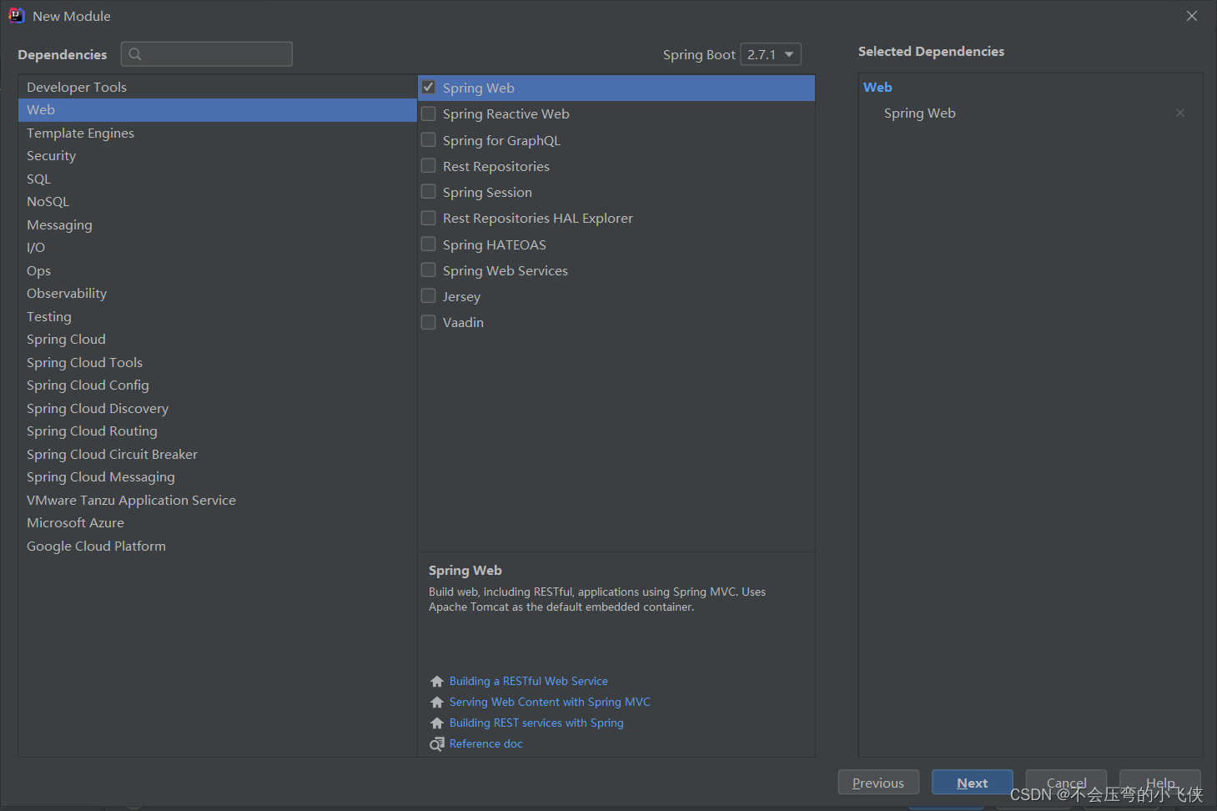Select Spring Cloud Discovery category
This screenshot has height=811, width=1217.
[217, 408]
